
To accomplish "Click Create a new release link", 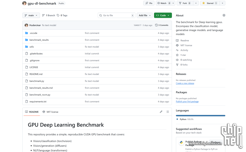I will coord(185,83).
